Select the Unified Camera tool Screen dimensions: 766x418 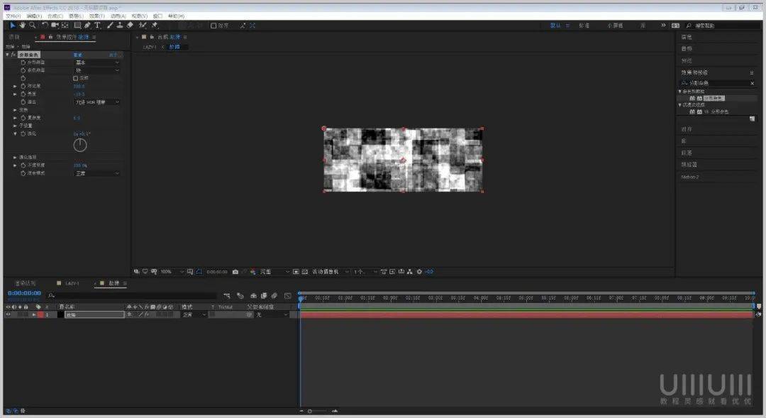pos(55,26)
